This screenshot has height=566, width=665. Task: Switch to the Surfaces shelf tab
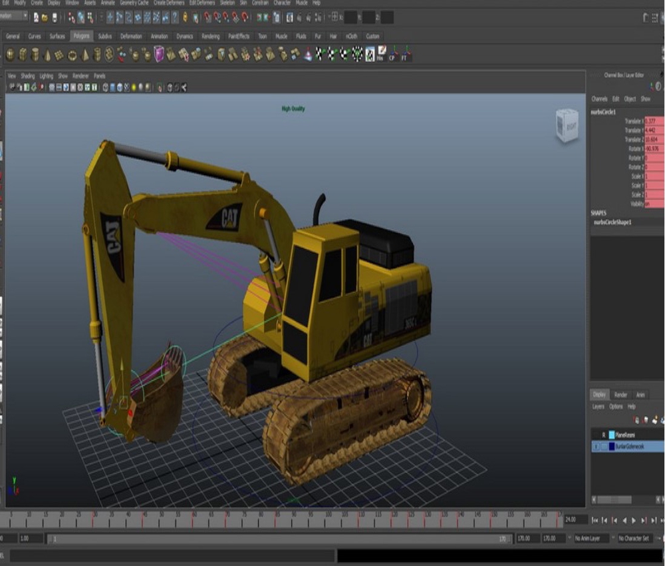point(57,36)
